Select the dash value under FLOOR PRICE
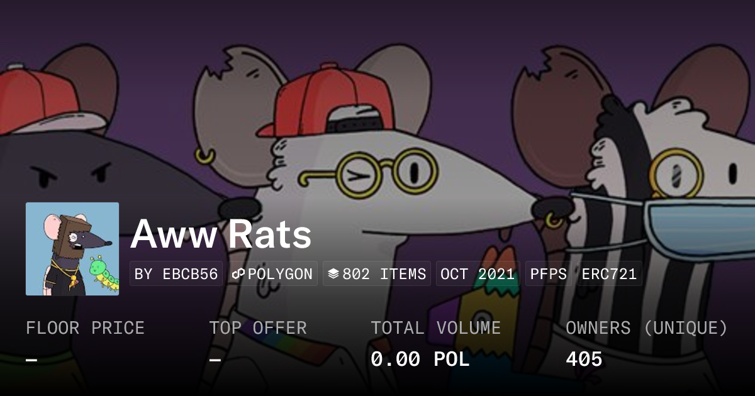 (x=31, y=360)
